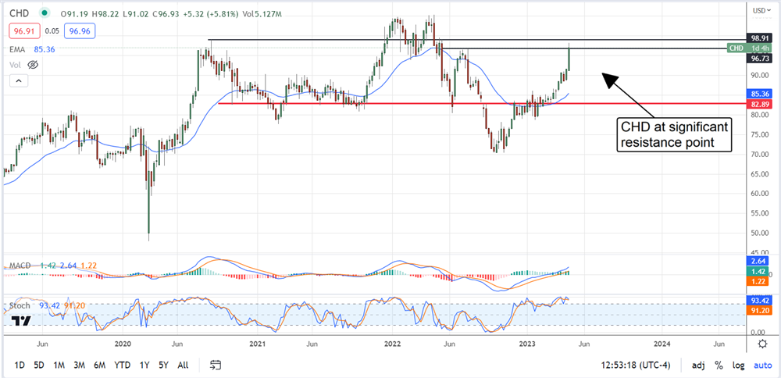Click the 1.42 green MACD histogram label

(760, 271)
